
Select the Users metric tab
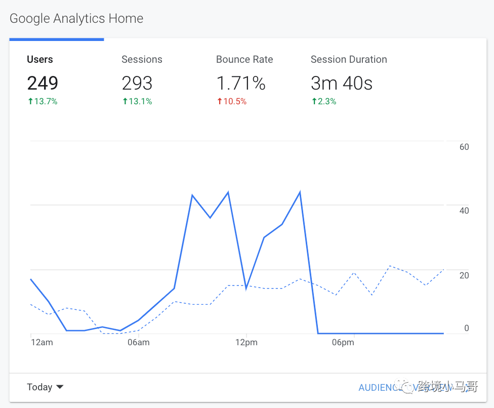tap(40, 60)
